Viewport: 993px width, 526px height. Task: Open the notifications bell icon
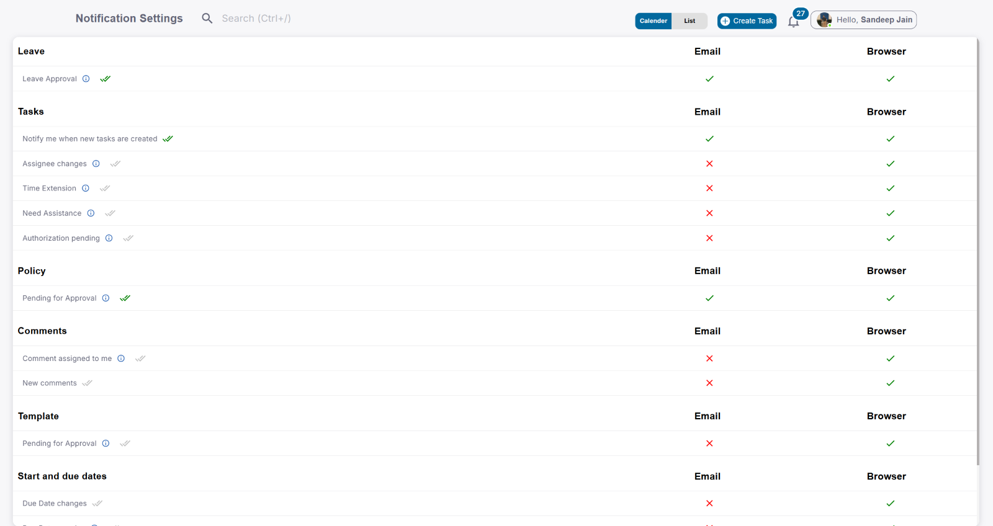(793, 22)
